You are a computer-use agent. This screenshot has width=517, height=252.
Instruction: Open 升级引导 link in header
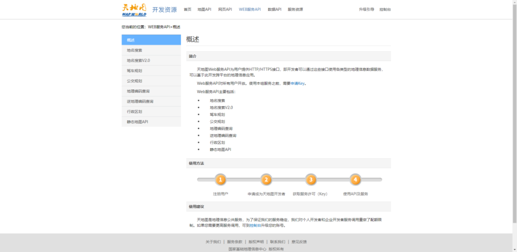click(366, 10)
